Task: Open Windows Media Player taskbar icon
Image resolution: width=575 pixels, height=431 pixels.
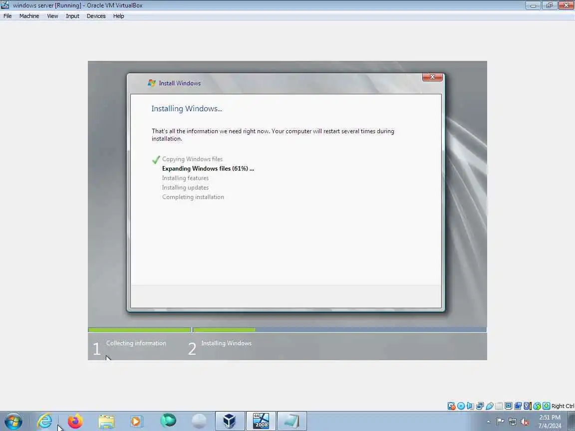Action: pyautogui.click(x=136, y=422)
